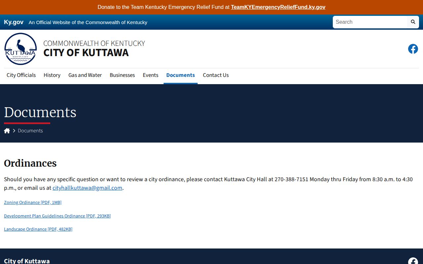This screenshot has height=264, width=423.
Task: Open the Landscape Ordinance PDF
Action: [38, 229]
